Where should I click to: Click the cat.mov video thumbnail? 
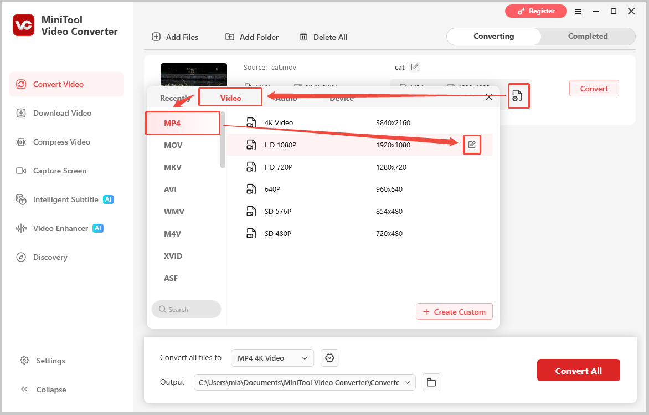pos(194,75)
